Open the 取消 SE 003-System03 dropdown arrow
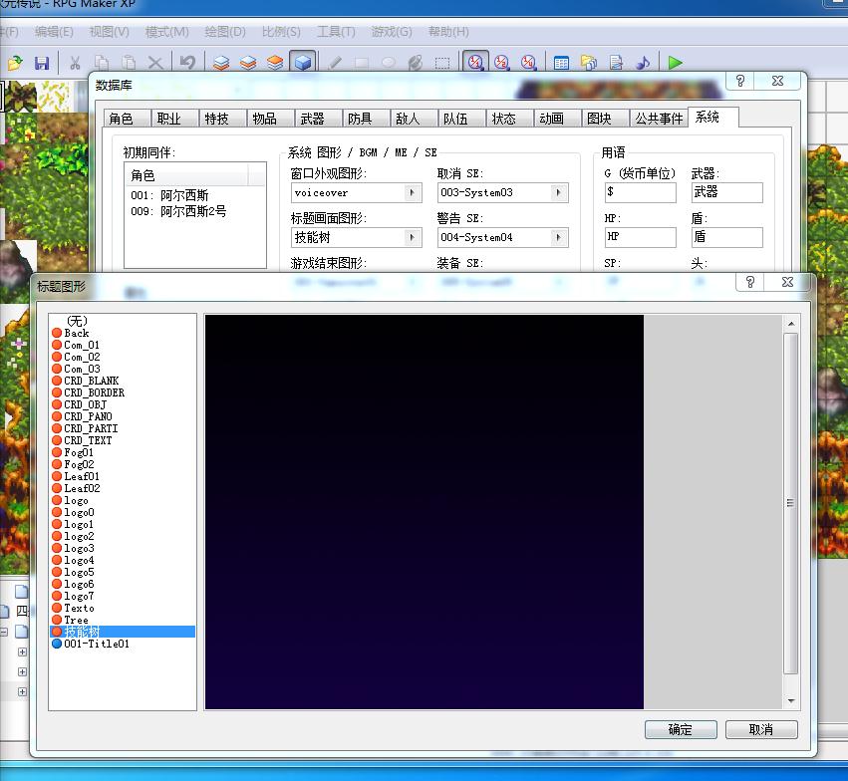 point(559,193)
